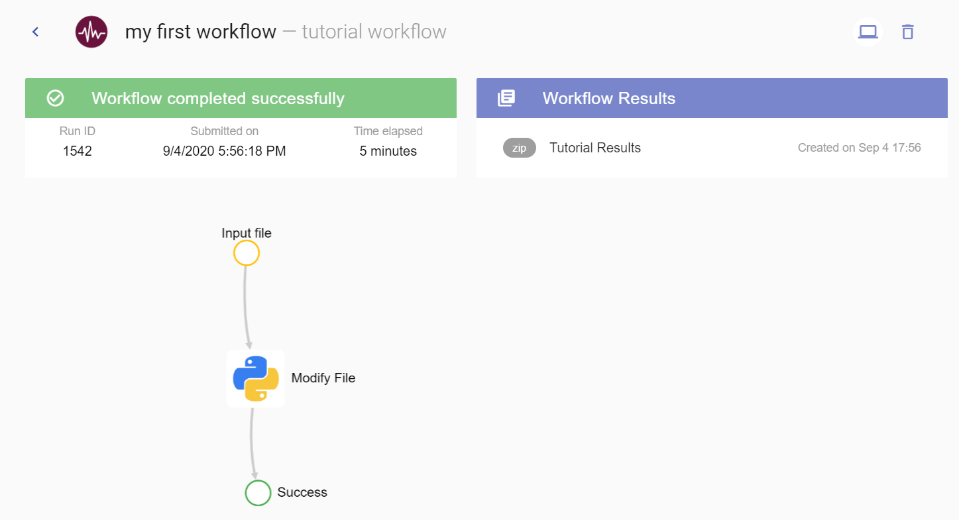The height and width of the screenshot is (520, 959).
Task: Click the Run ID 1542 value
Action: [x=78, y=151]
